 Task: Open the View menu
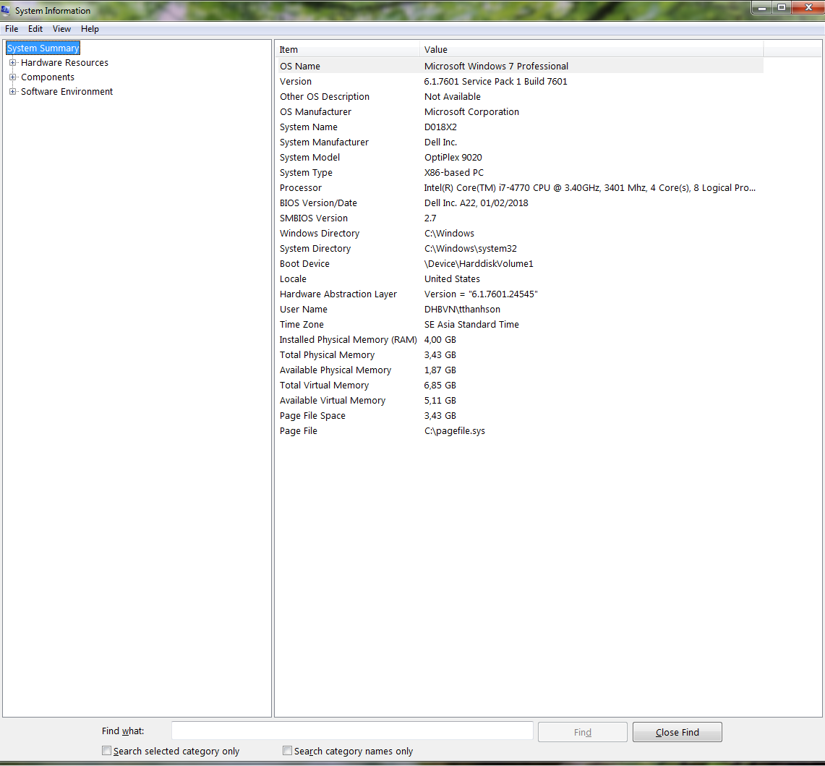pos(61,29)
